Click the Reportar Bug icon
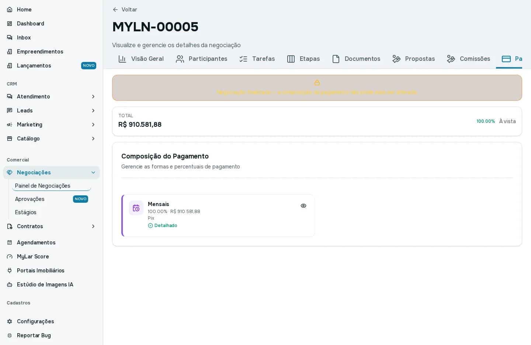The height and width of the screenshot is (345, 531). [x=10, y=335]
